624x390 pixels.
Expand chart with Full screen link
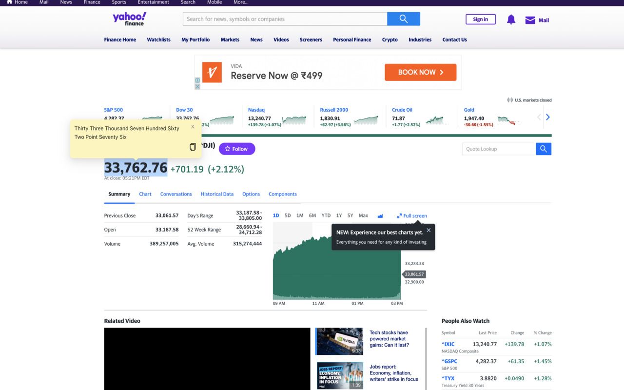pos(412,215)
